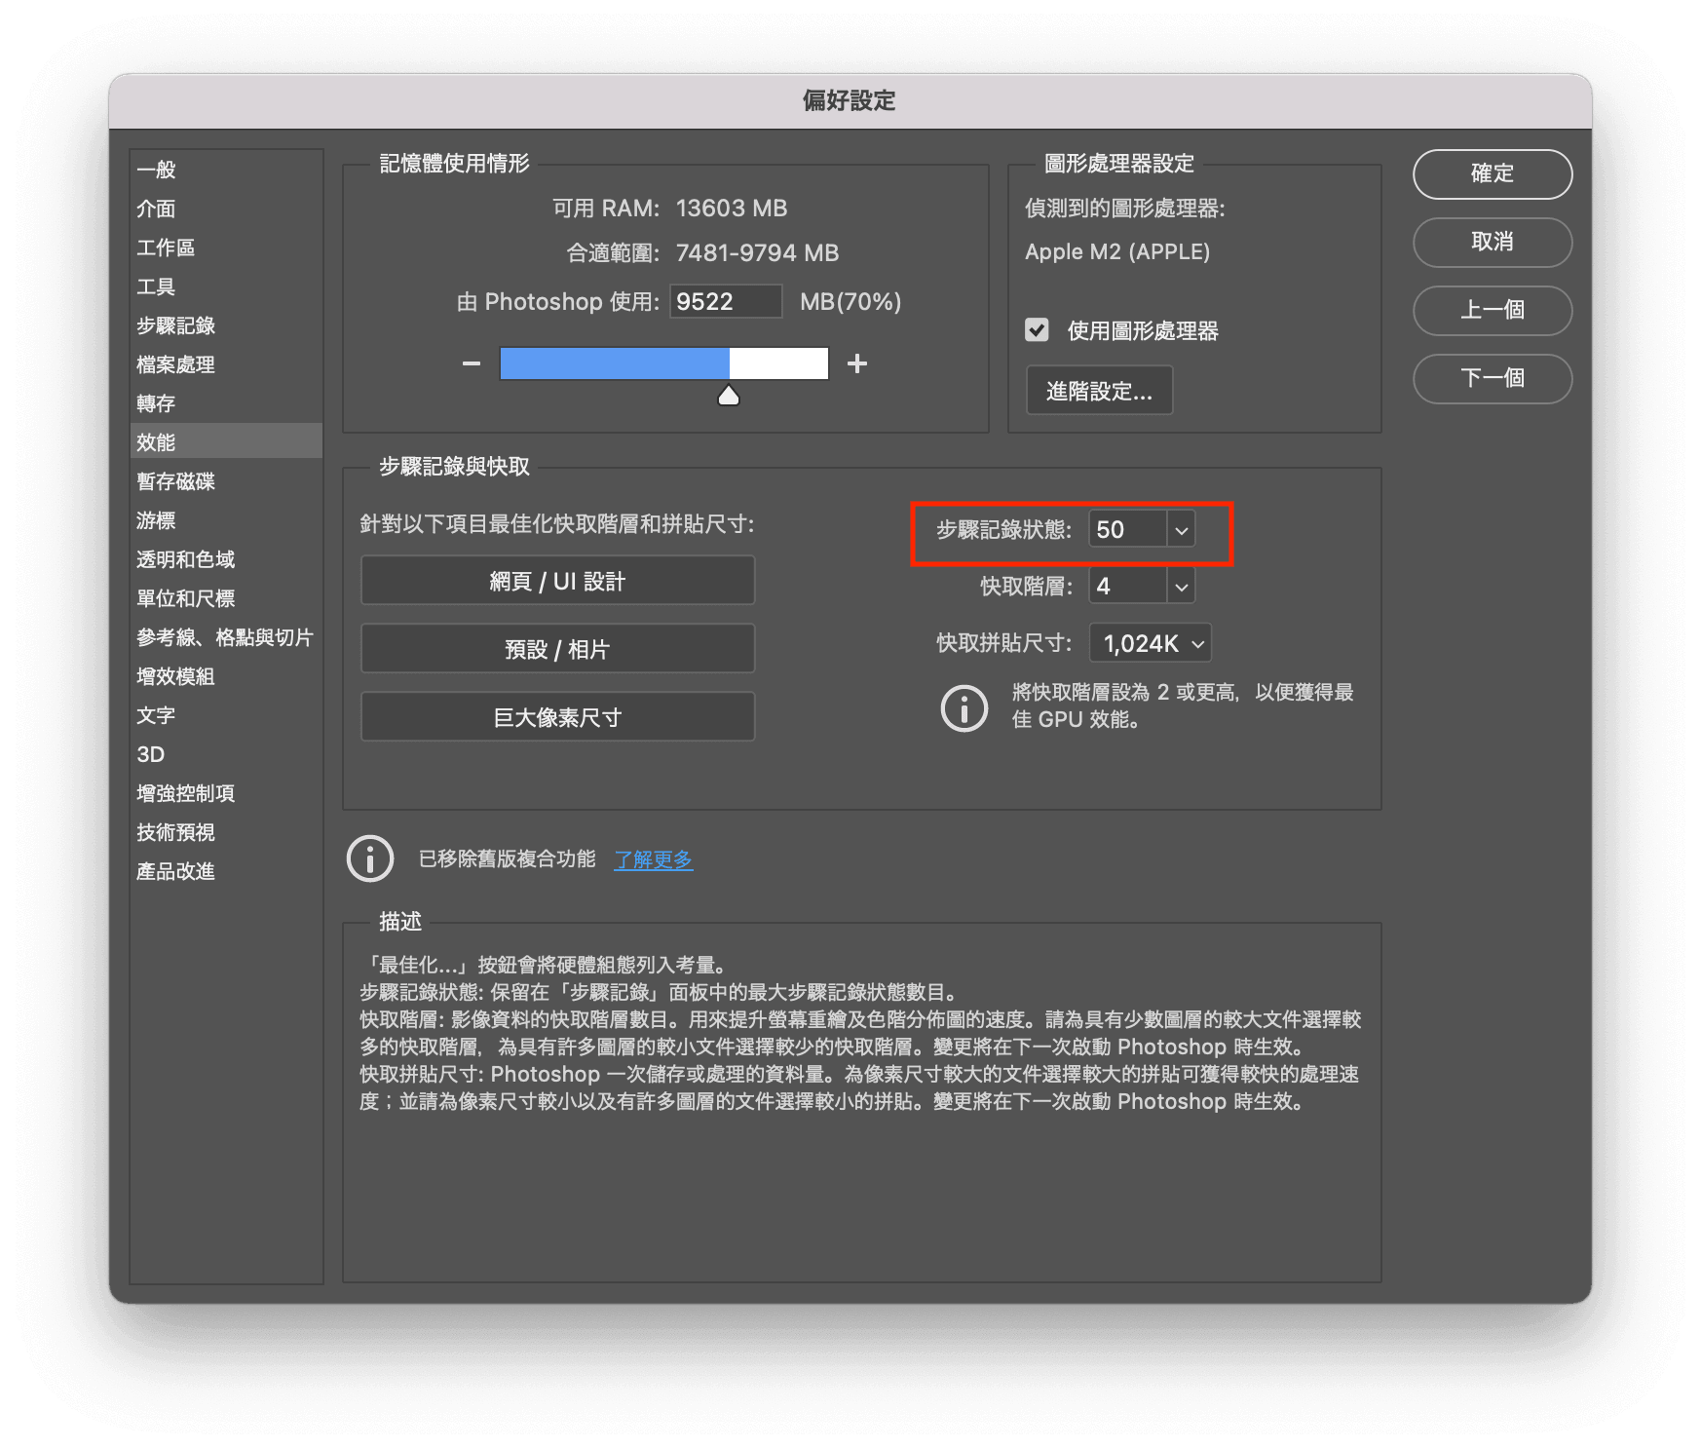The width and height of the screenshot is (1701, 1448).
Task: Open the 了解更多 link
Action: tap(653, 859)
